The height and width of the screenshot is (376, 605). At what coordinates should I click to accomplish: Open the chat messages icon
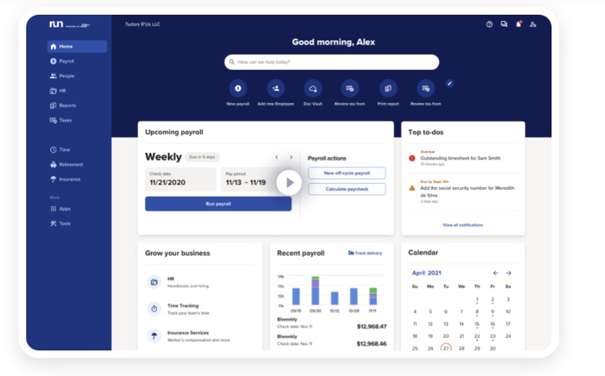(504, 24)
